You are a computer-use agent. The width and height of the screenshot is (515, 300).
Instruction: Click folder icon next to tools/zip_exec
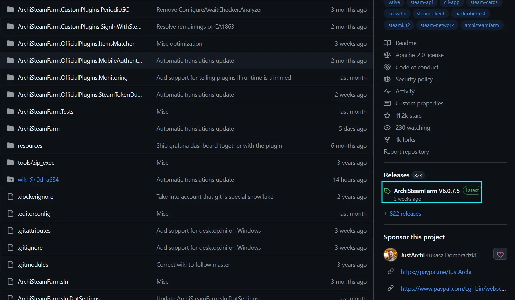click(10, 163)
